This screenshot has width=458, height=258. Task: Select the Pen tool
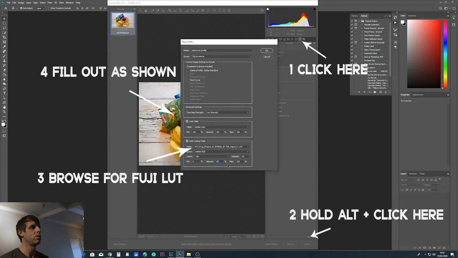point(4,89)
